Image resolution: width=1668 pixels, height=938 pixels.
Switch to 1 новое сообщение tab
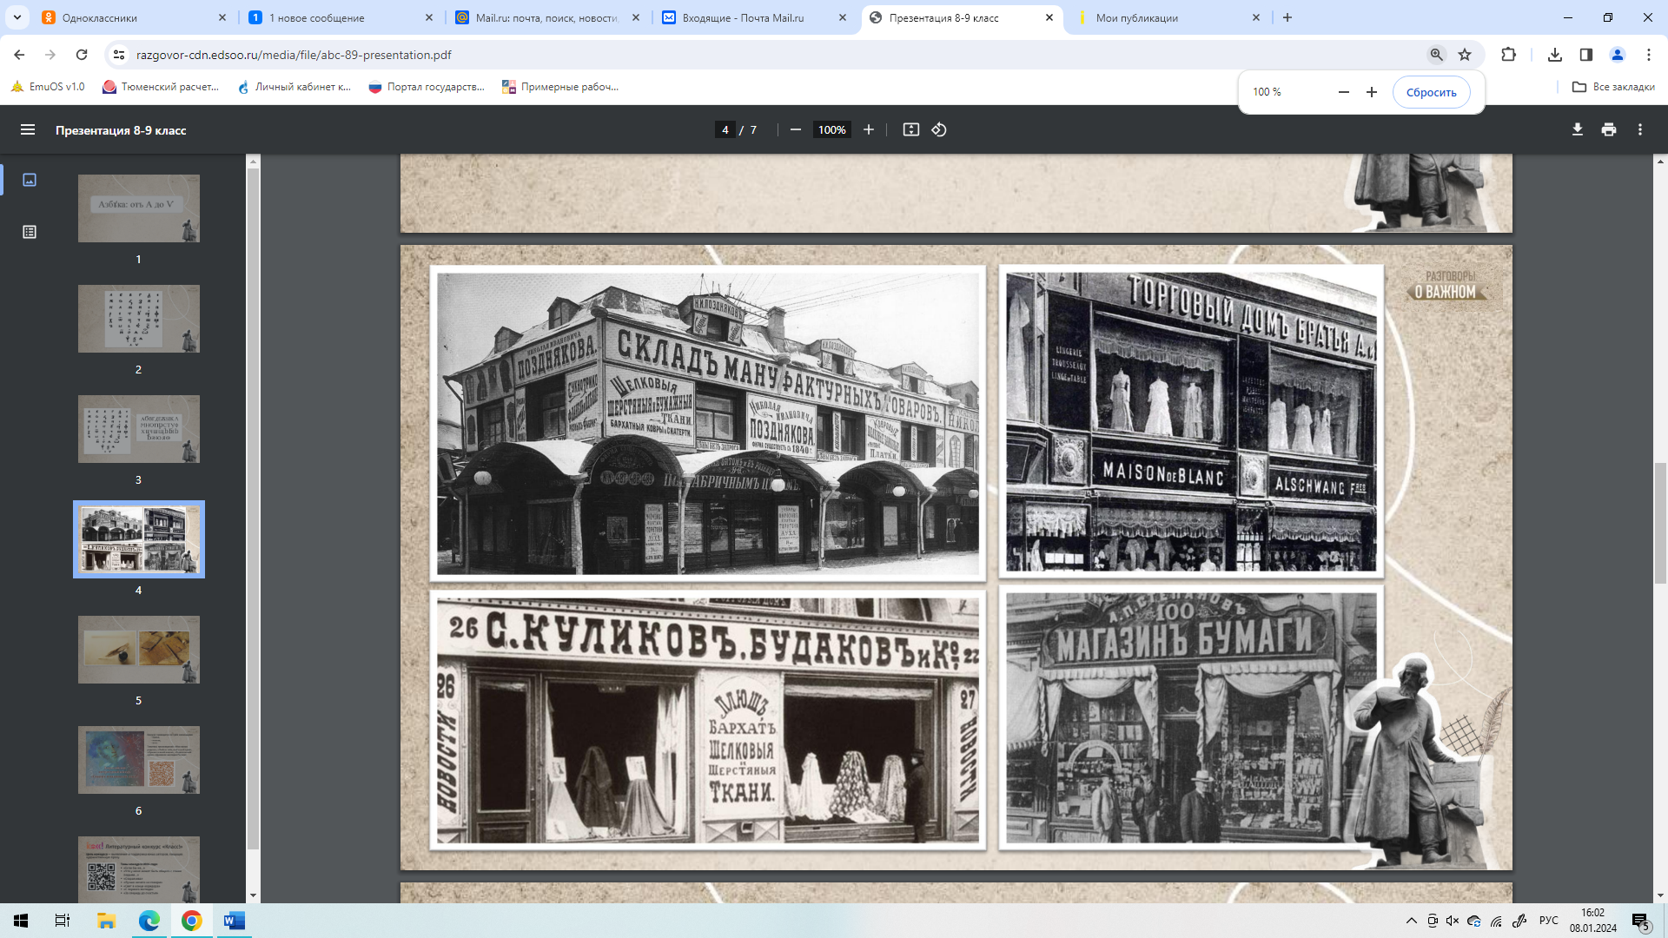tap(341, 17)
